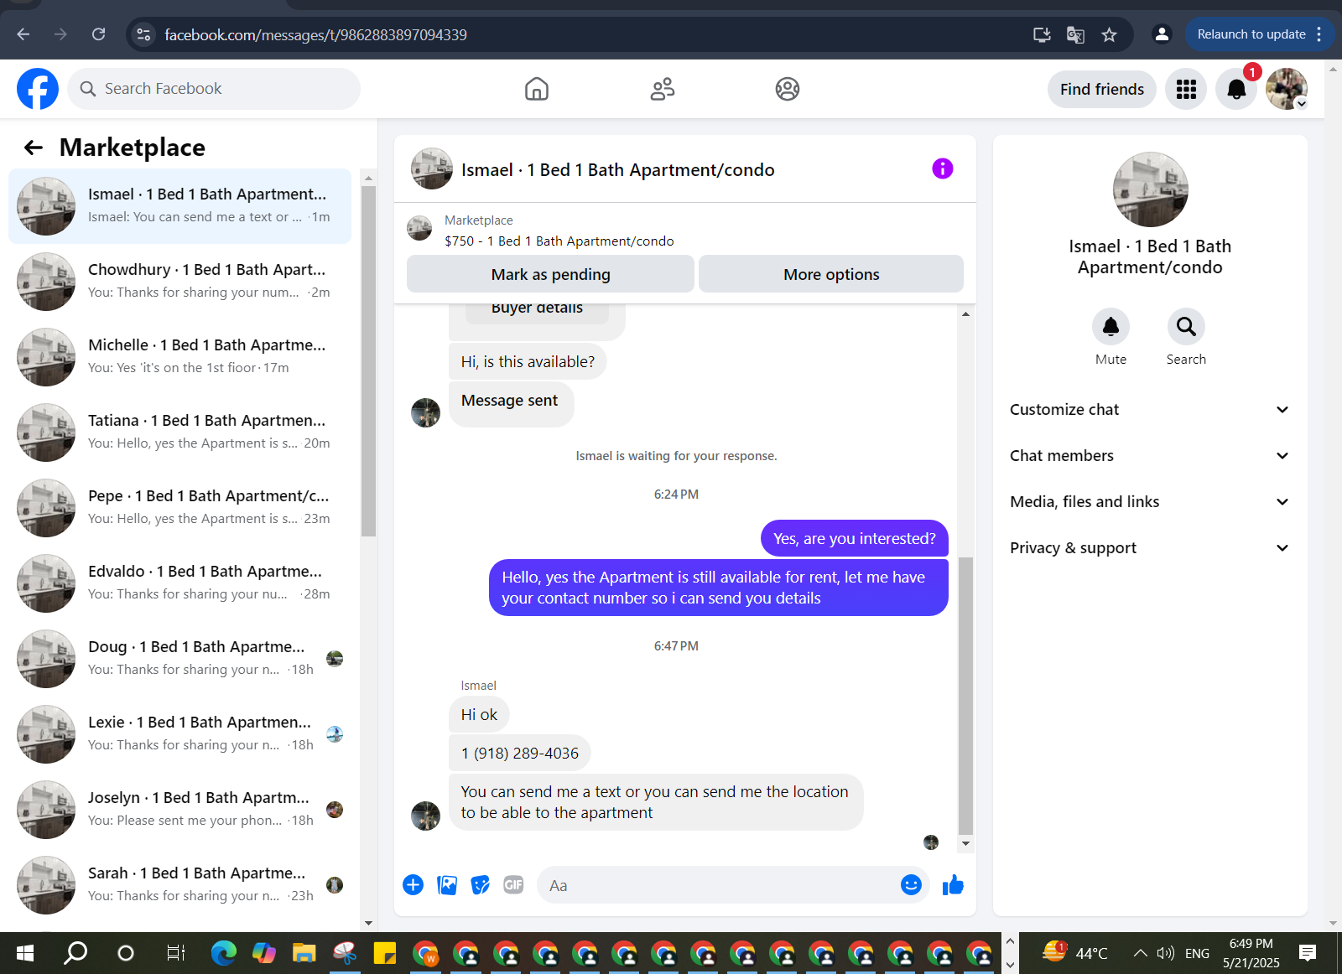The image size is (1342, 974).
Task: Open the notifications bell
Action: (1236, 89)
